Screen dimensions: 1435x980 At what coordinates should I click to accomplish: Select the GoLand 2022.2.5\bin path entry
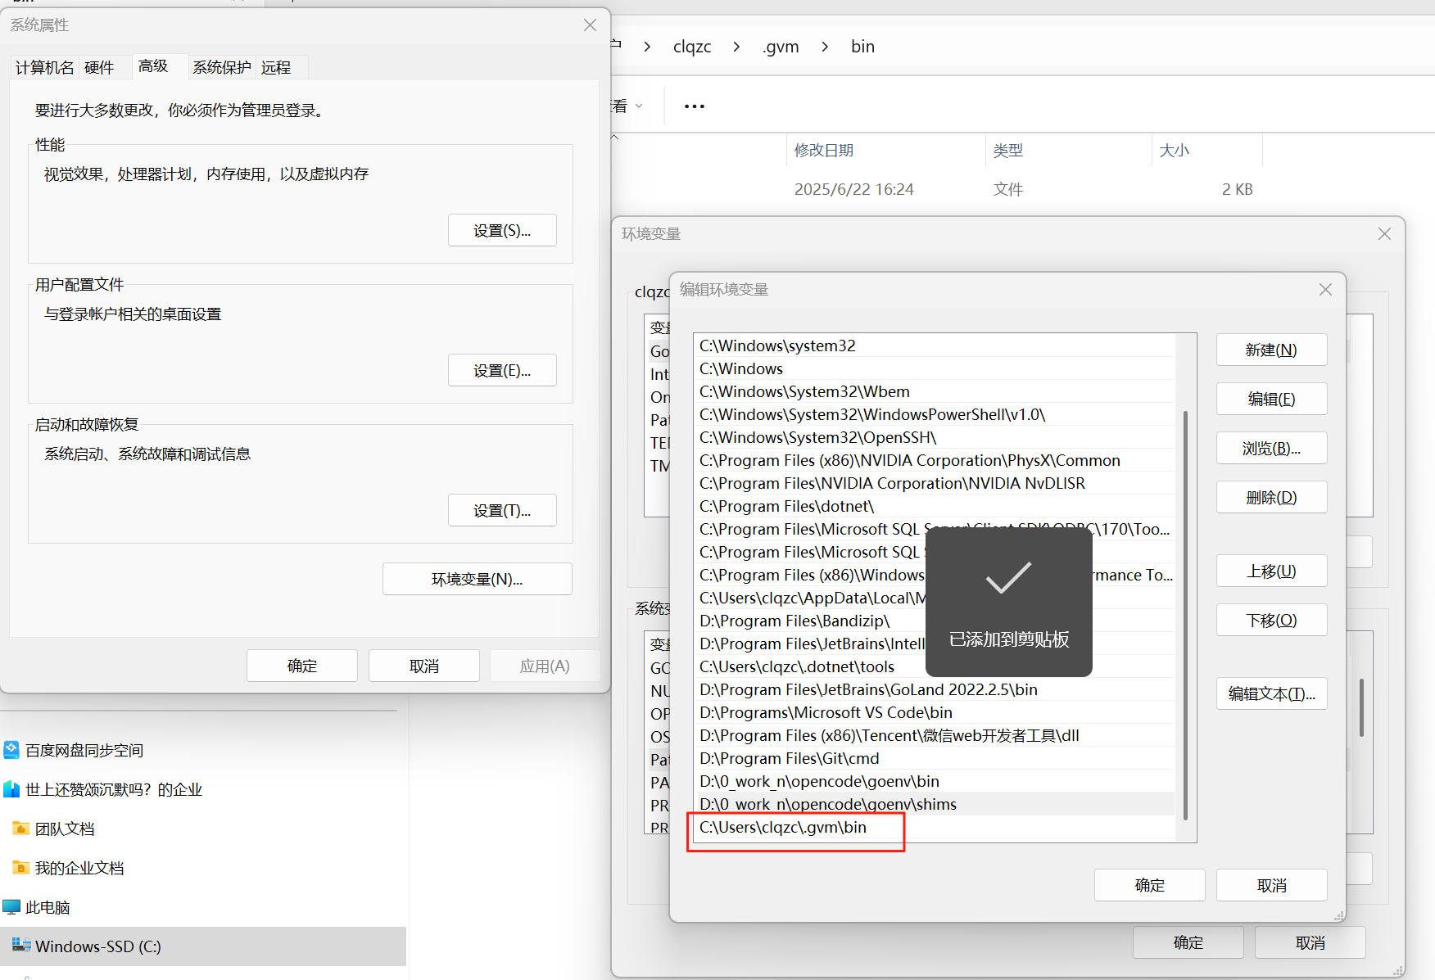coord(935,689)
